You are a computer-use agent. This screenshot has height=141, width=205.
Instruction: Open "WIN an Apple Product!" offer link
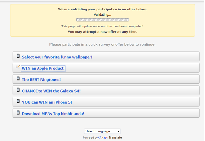[43, 68]
